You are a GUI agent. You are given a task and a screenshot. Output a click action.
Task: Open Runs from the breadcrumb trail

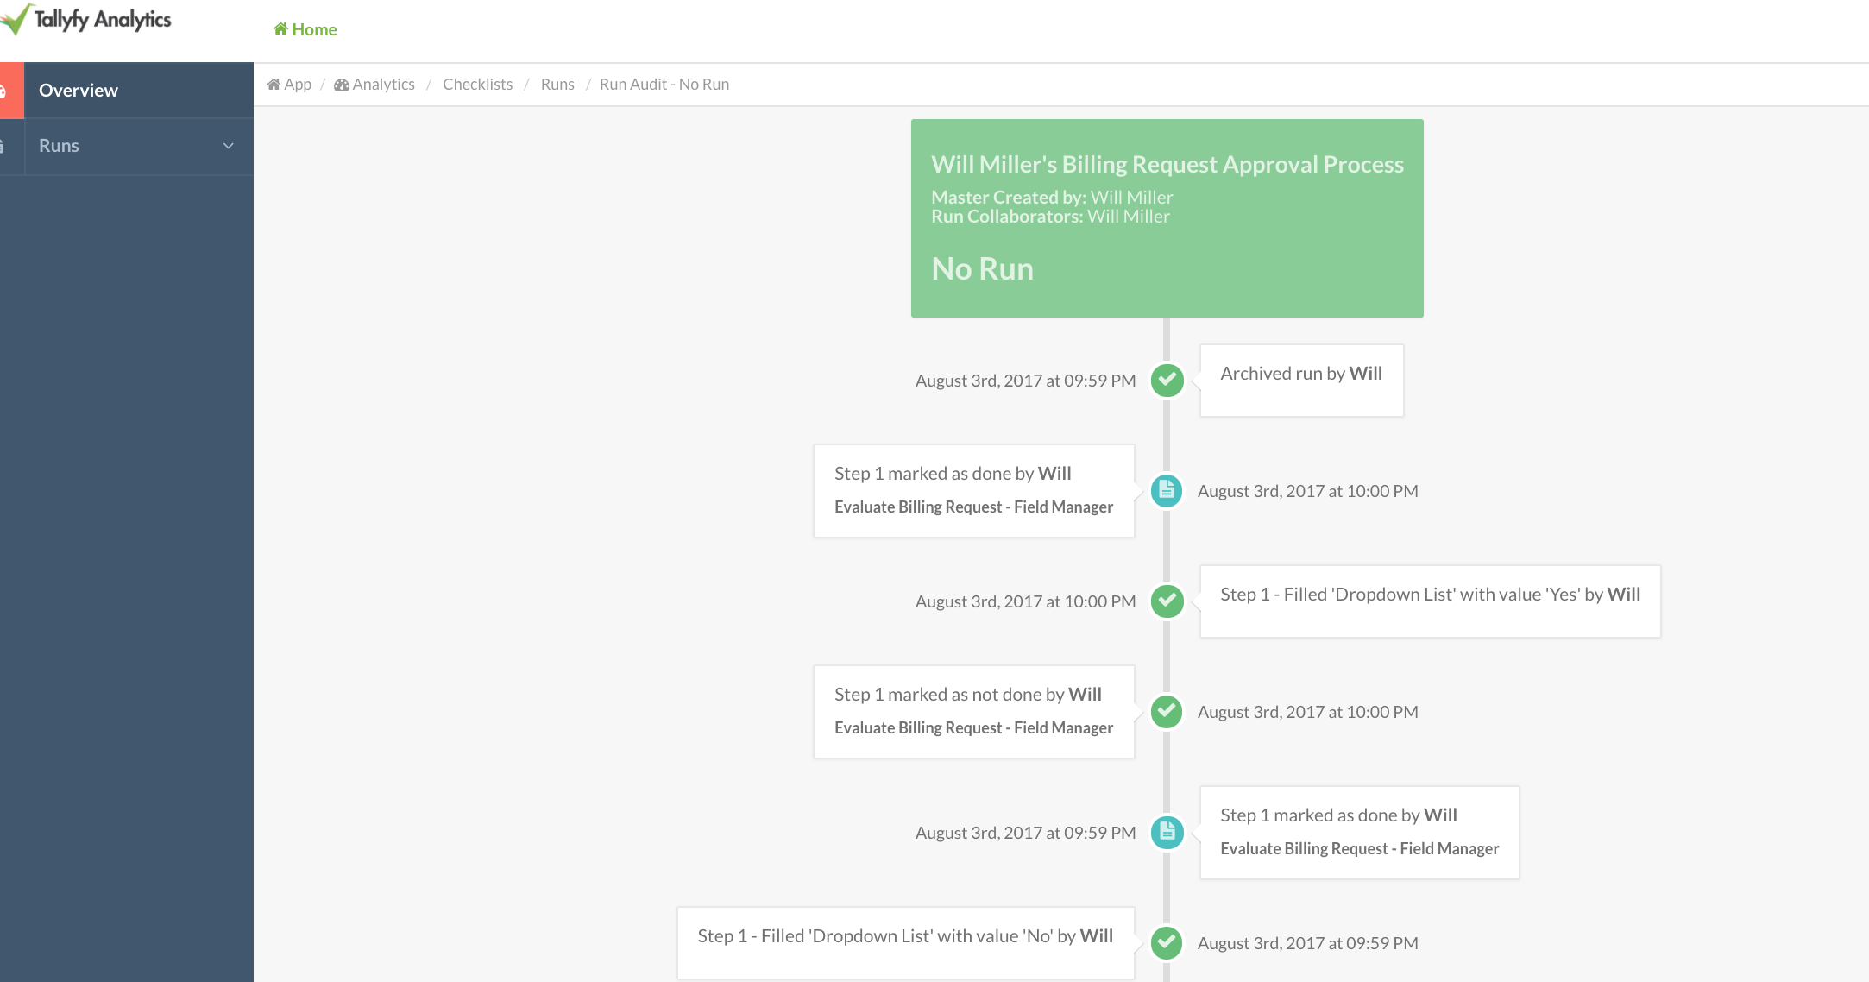557,84
